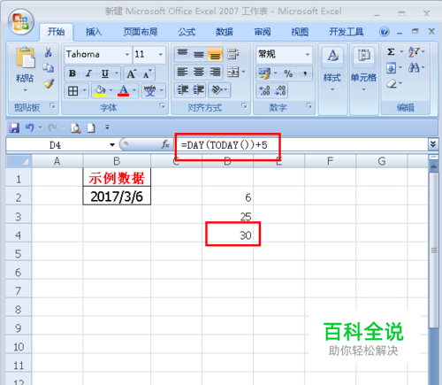Click the phonetic guide wén icon

(x=149, y=91)
